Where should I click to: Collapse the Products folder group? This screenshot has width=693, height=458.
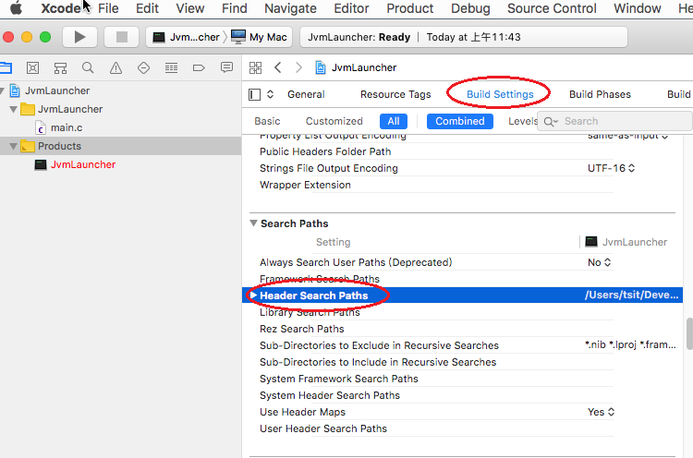(13, 146)
